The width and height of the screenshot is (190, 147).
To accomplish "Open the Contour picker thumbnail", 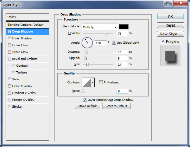I will (x=87, y=82).
